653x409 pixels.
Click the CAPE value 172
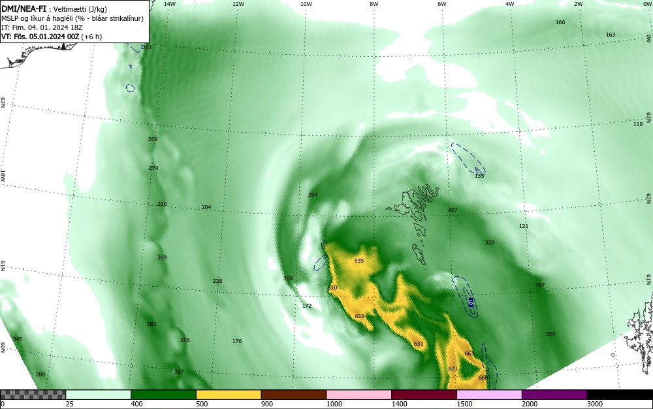click(x=307, y=306)
